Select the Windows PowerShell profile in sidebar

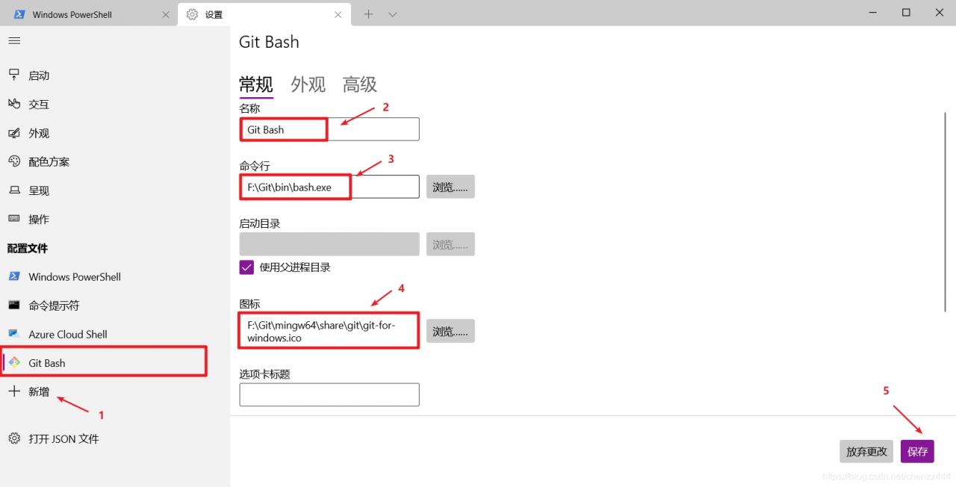pos(74,276)
